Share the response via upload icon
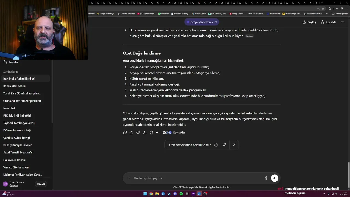350x197 pixels. [x=145, y=132]
